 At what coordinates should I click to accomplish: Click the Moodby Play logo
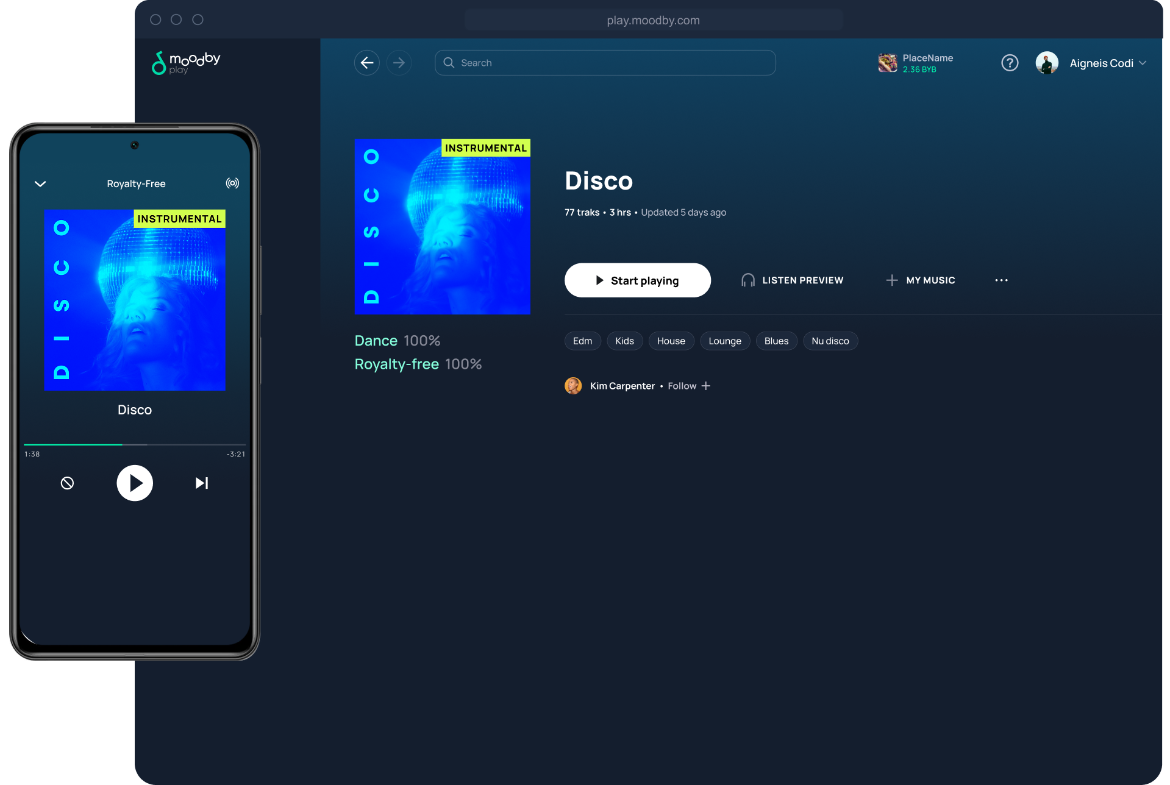pos(185,63)
